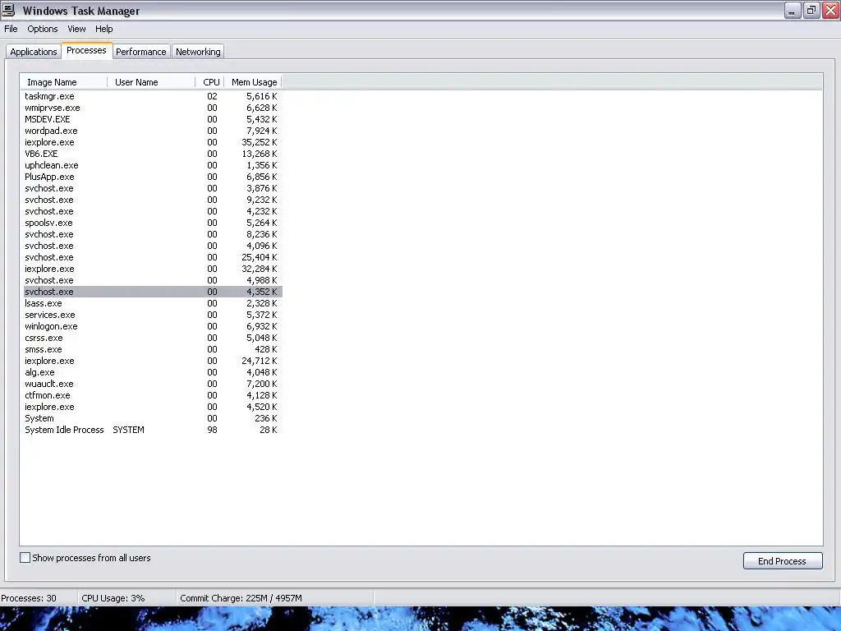Select the winlogon.exe process
The width and height of the screenshot is (841, 631).
click(152, 326)
